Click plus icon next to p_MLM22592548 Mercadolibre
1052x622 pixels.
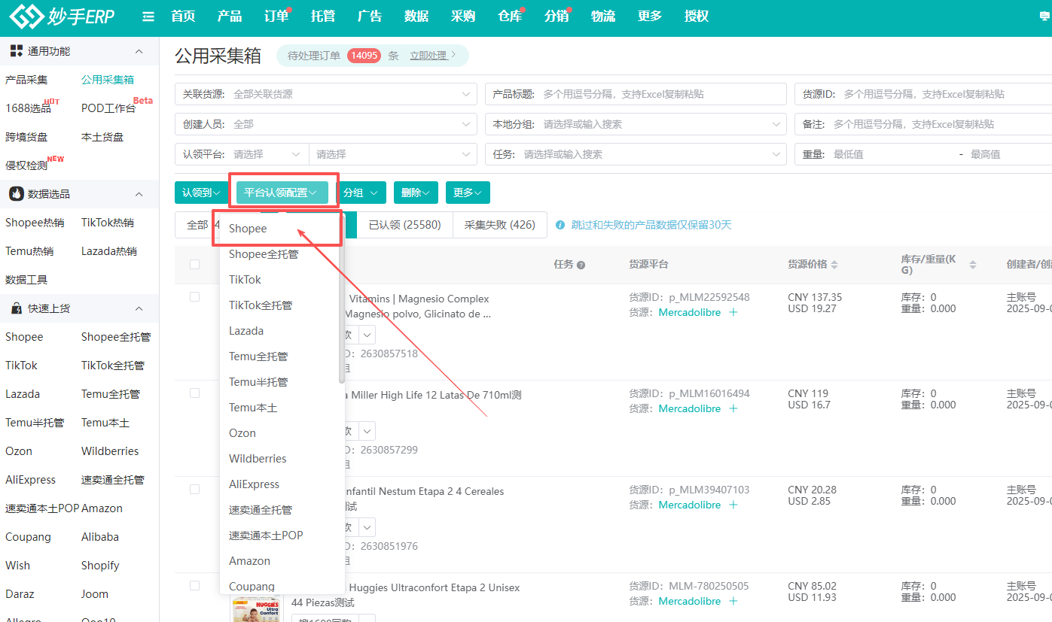[x=733, y=312]
